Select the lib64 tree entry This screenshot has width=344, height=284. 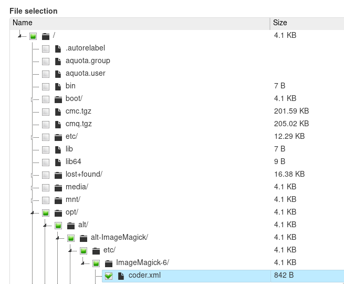[x=73, y=162]
